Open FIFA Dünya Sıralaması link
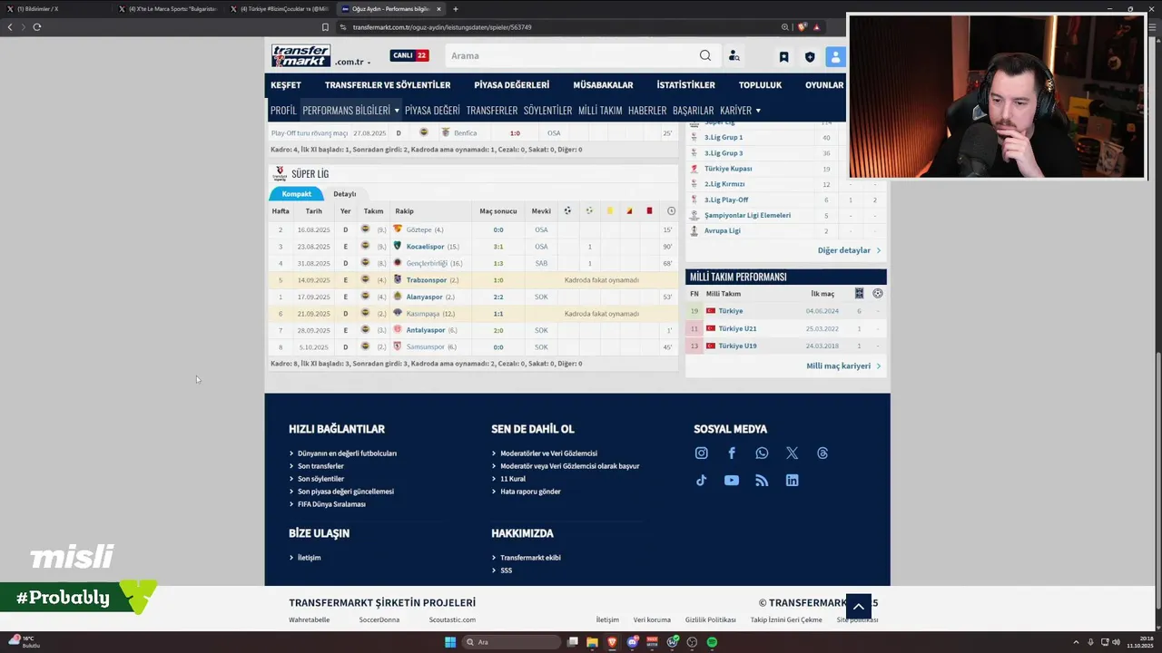The width and height of the screenshot is (1162, 653). pyautogui.click(x=331, y=504)
